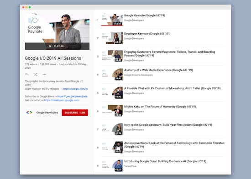
Task: Click title 'Developer Keynote (Google I/O '19)'
Action: [147, 34]
